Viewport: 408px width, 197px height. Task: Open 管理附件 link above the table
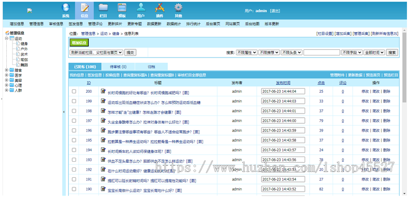click(337, 75)
